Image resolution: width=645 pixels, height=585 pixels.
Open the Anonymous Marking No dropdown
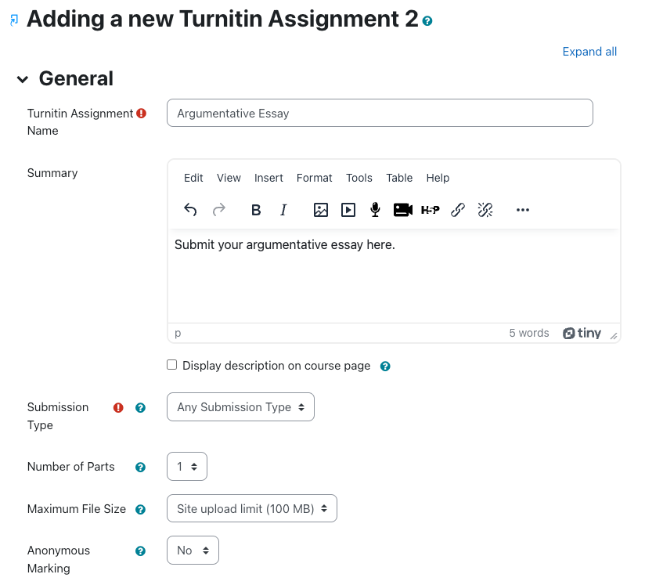[193, 550]
